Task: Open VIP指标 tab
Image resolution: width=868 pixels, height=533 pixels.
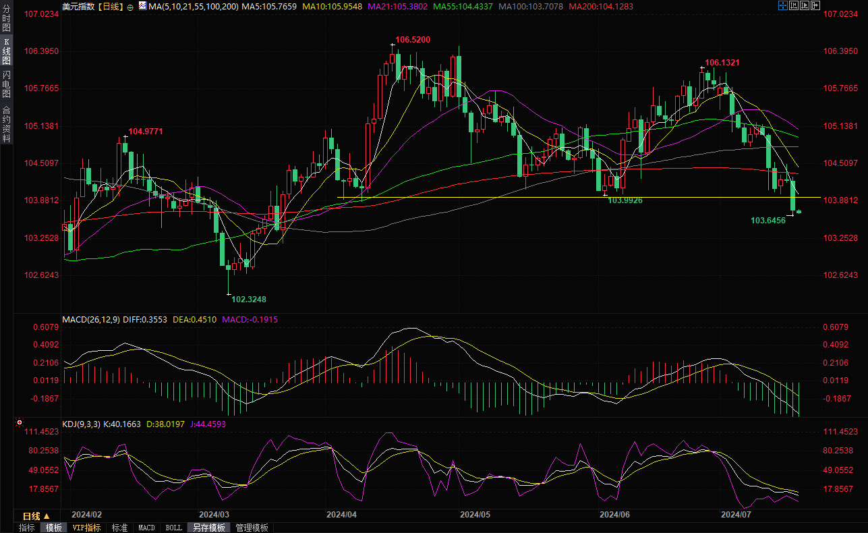Action: (86, 528)
